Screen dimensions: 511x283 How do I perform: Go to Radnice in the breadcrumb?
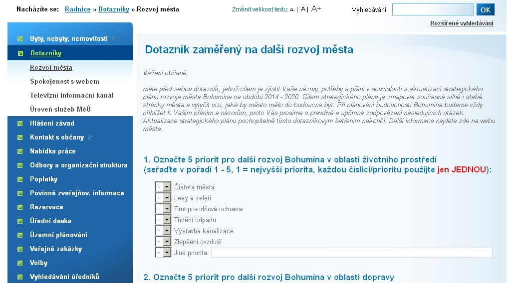click(77, 9)
